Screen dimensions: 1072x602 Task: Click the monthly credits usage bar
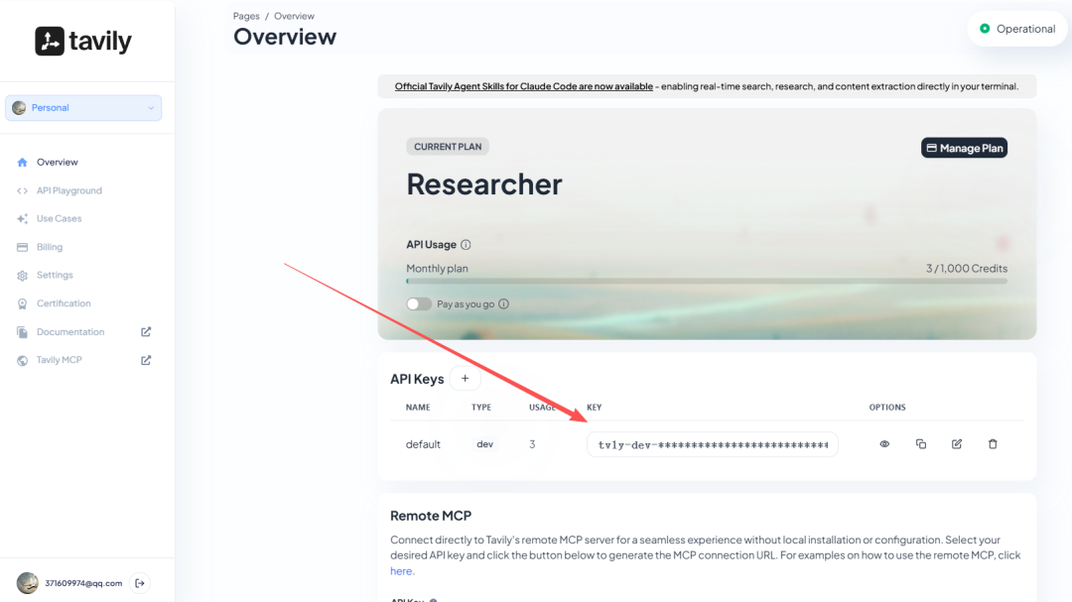pos(706,281)
